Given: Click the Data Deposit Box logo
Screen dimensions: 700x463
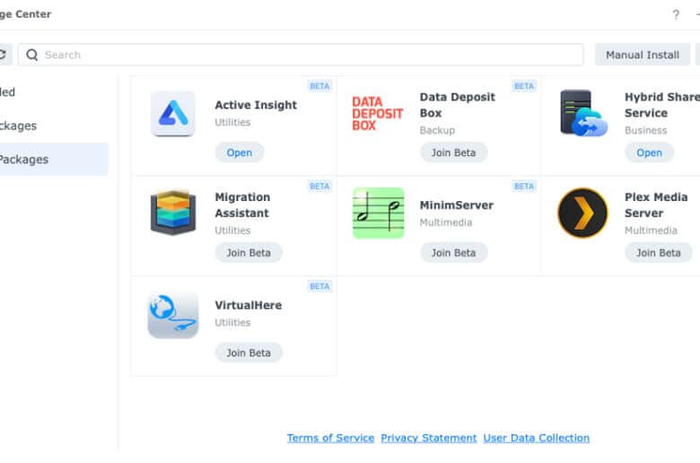Looking at the screenshot, I should pos(377,114).
